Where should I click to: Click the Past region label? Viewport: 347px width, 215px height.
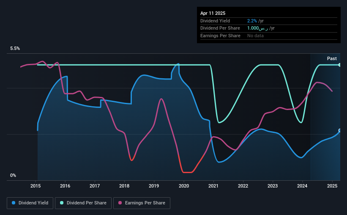click(332, 58)
